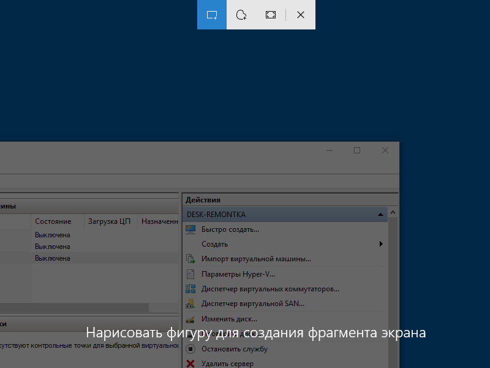Click the Диспетчер виртуальных коммутаторов icon

coord(190,288)
